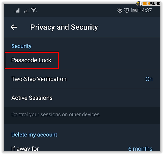This screenshot has width=164, height=155.
Task: Click the TECHJUNKIE watermark text
Action: (153, 3)
